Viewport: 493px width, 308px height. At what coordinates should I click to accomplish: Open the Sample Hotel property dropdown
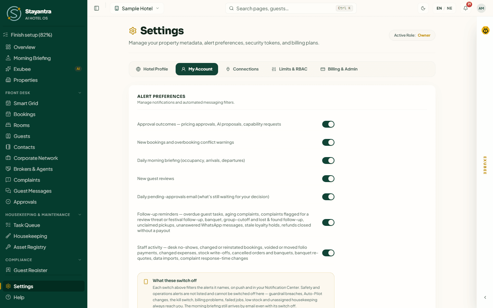pyautogui.click(x=137, y=8)
